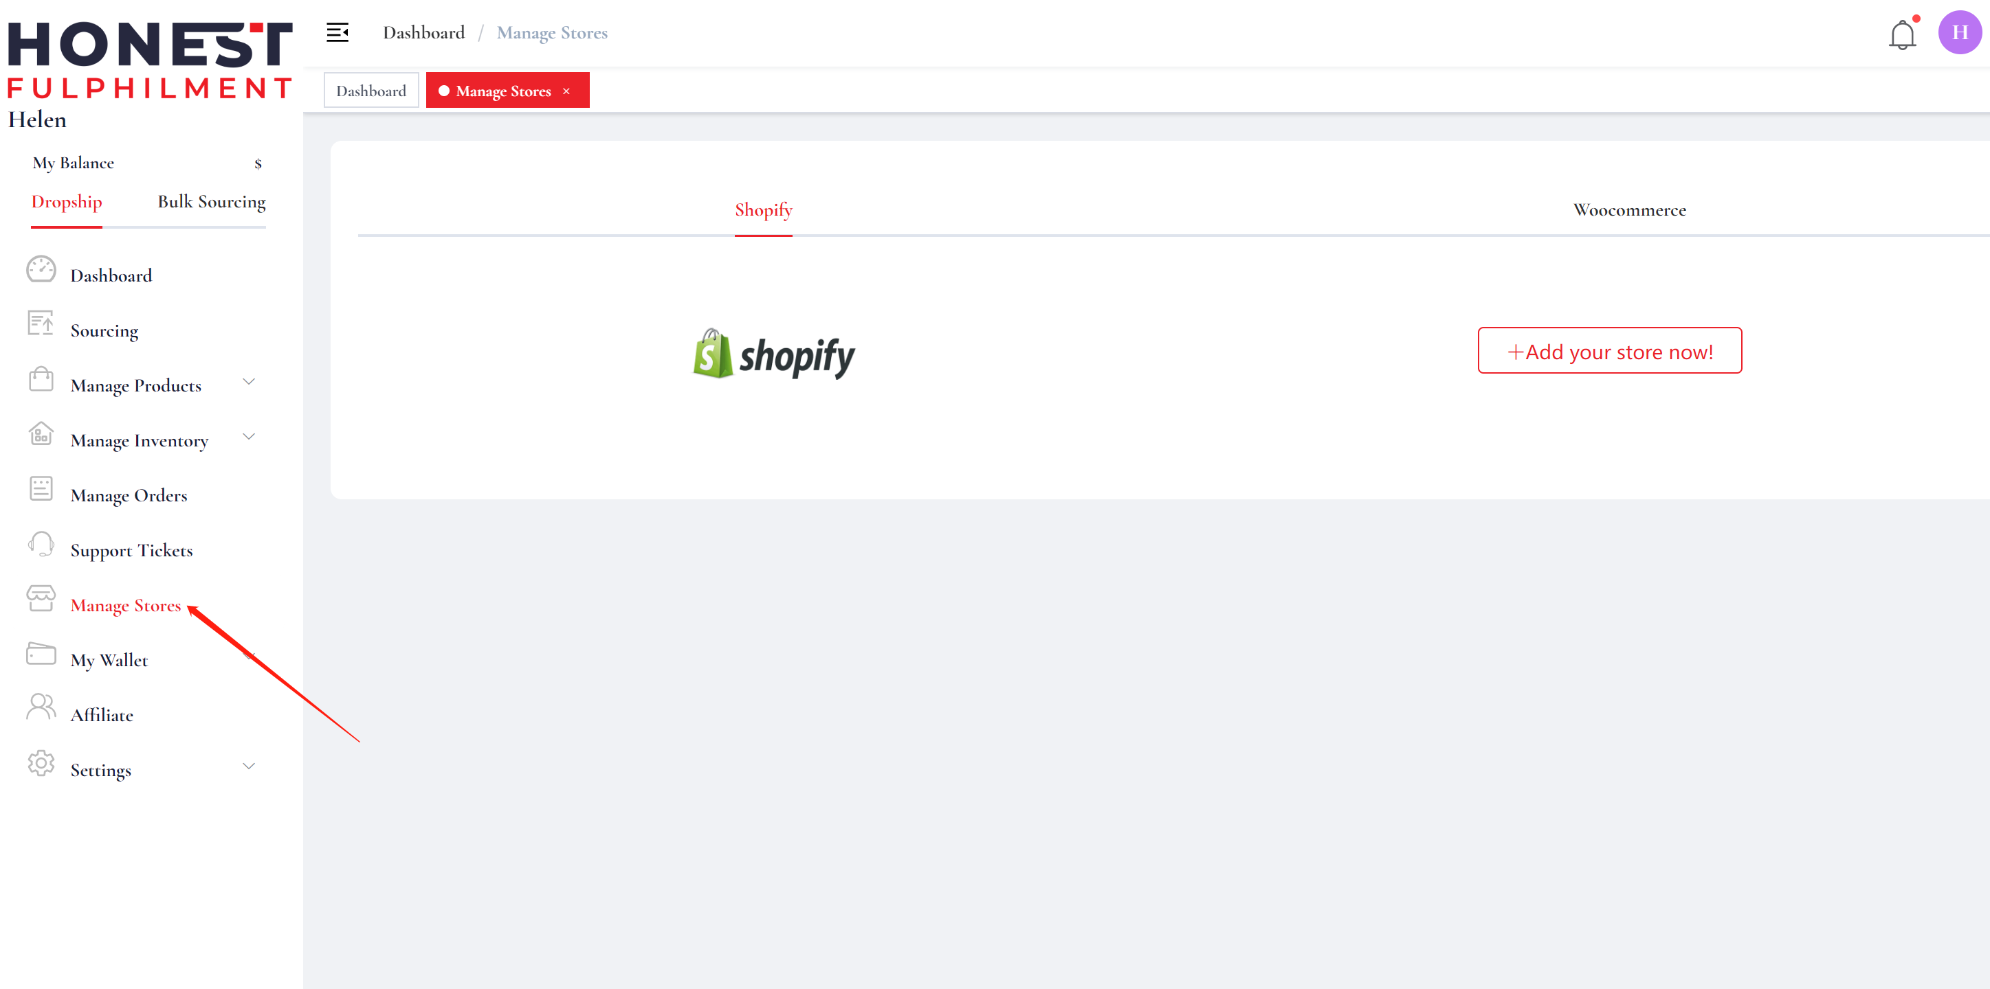Click Add your store now button

[1609, 350]
